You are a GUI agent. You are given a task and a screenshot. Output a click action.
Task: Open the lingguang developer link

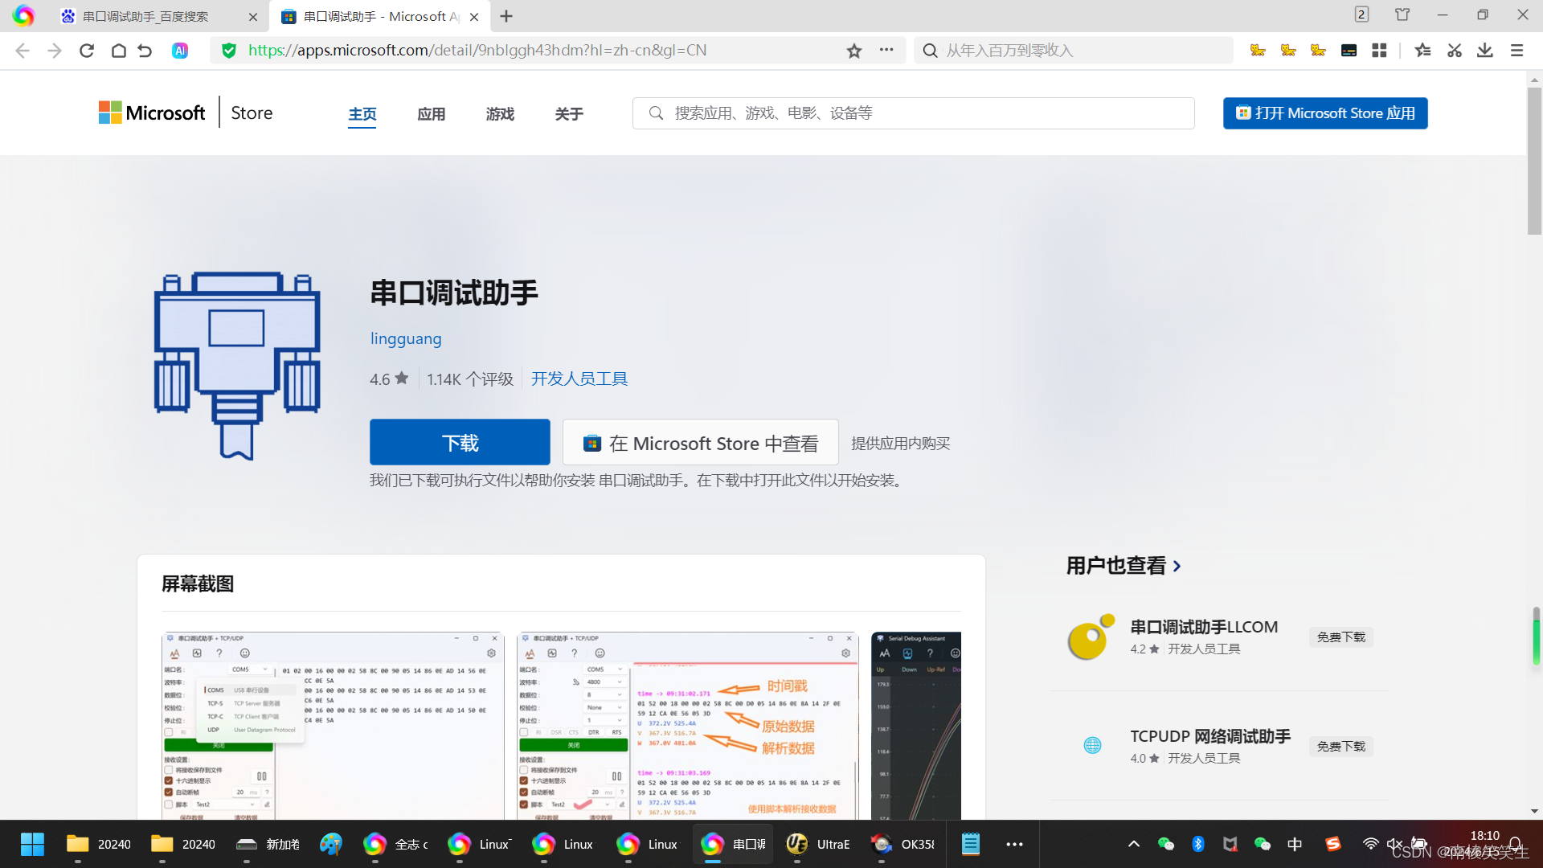click(406, 338)
